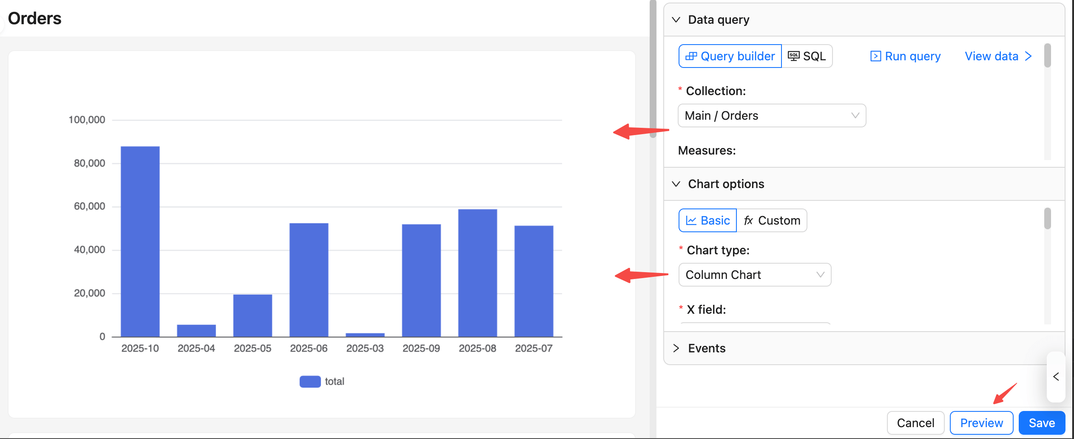Collapse the Chart options section
The width and height of the screenshot is (1074, 439).
676,184
